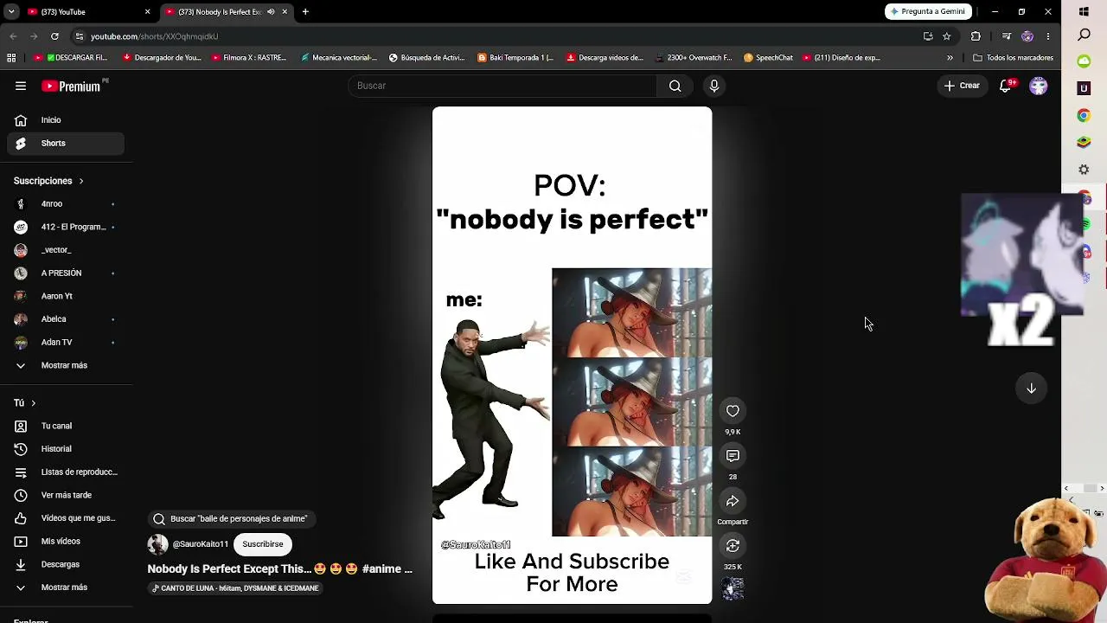Focus the YouTube Buscar search field
This screenshot has width=1107, height=623.
[x=502, y=86]
